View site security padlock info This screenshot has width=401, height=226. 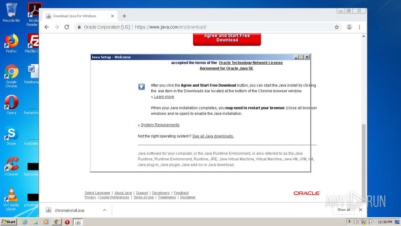point(79,27)
